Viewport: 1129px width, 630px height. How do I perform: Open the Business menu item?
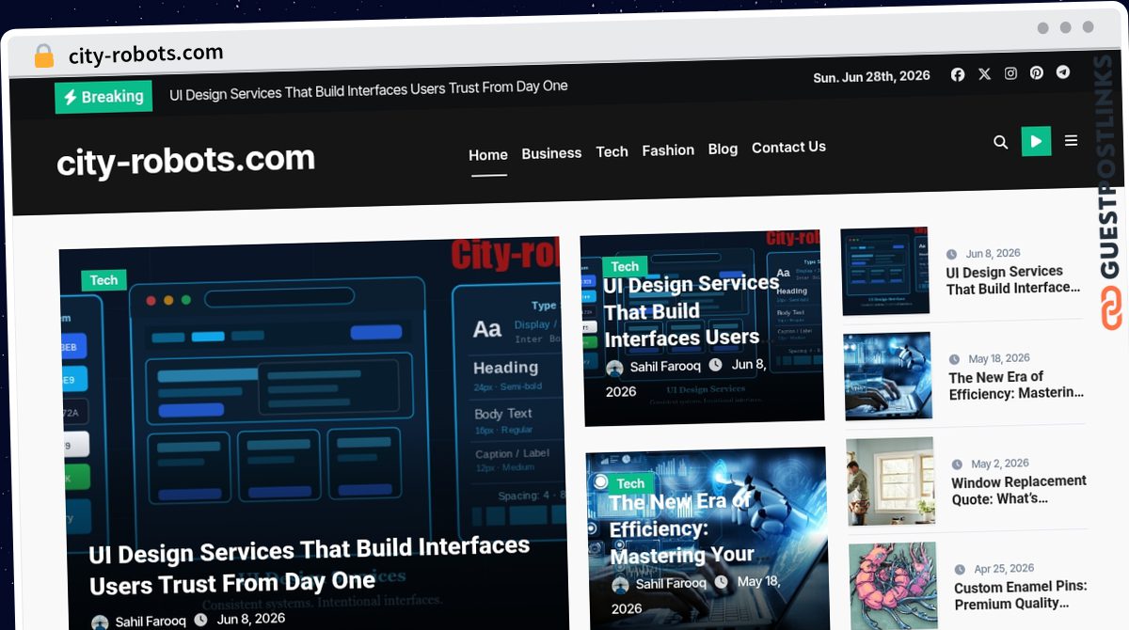click(551, 153)
